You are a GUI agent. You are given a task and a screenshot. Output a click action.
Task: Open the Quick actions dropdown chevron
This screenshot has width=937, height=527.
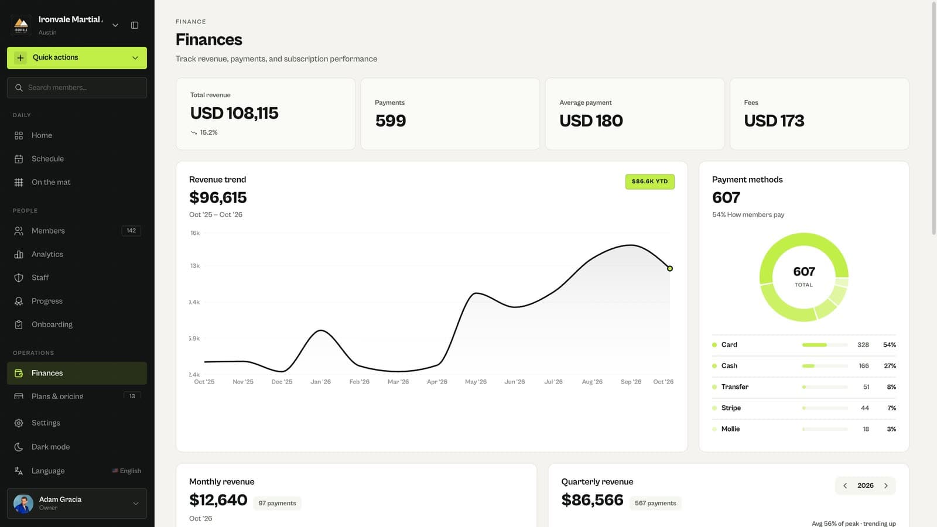tap(135, 58)
